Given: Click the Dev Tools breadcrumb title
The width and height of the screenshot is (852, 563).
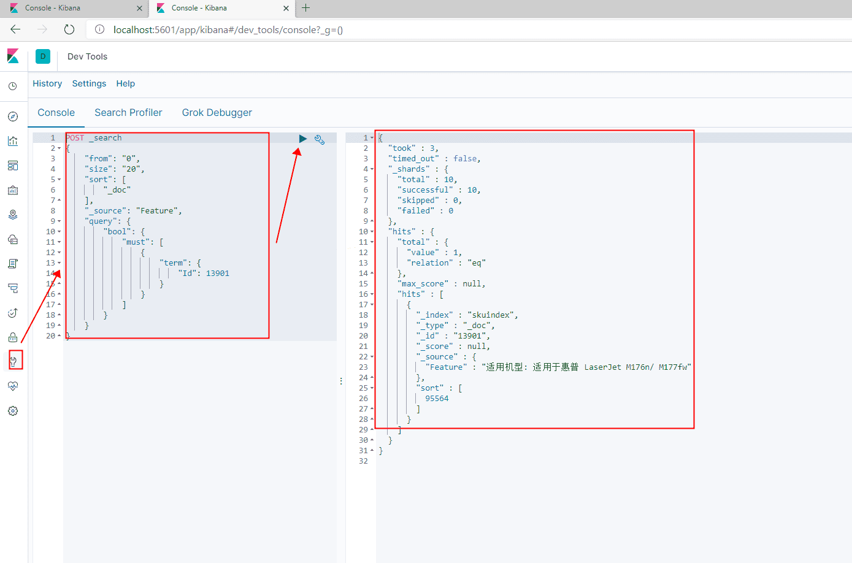Looking at the screenshot, I should [87, 56].
